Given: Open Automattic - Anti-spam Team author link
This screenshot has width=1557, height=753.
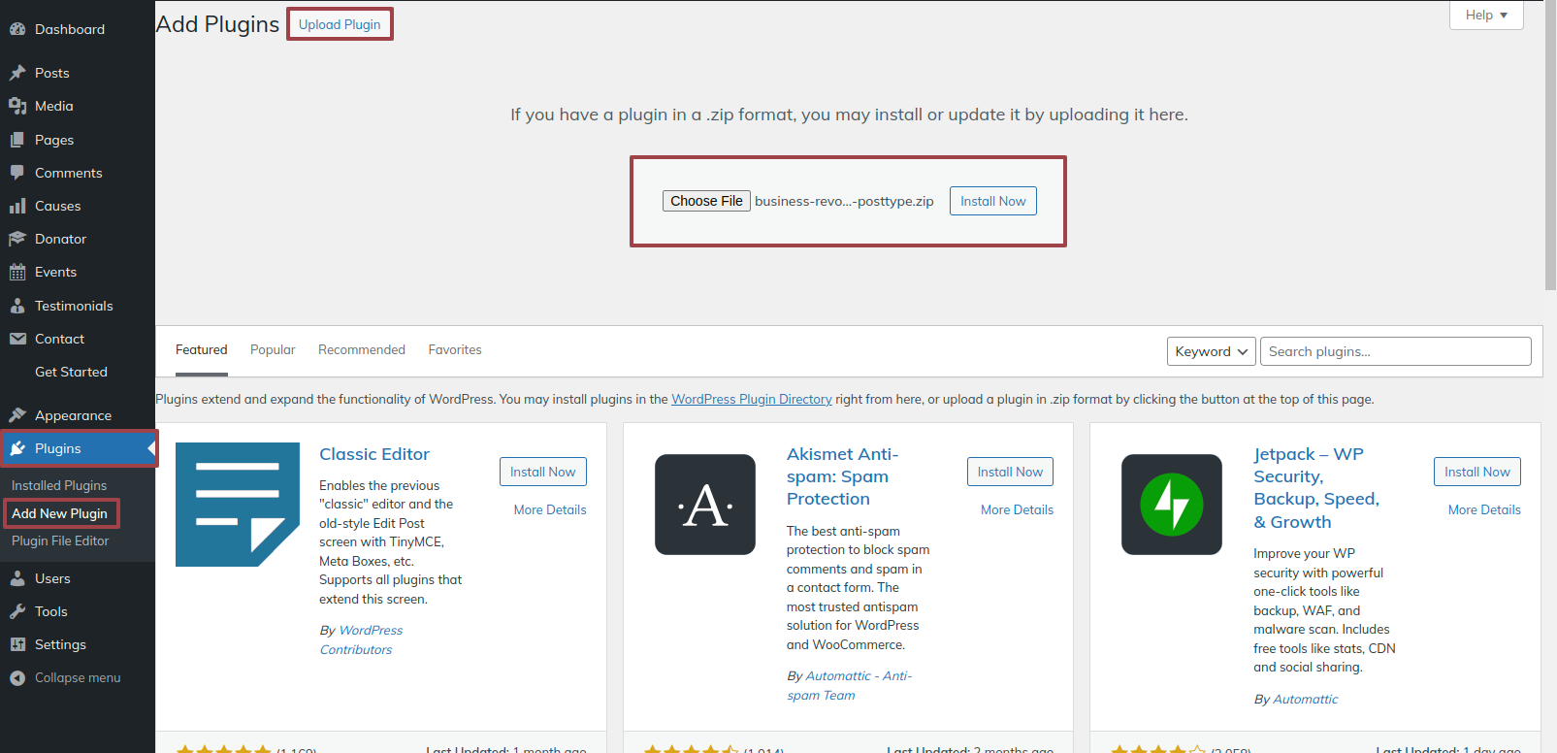Looking at the screenshot, I should 850,685.
